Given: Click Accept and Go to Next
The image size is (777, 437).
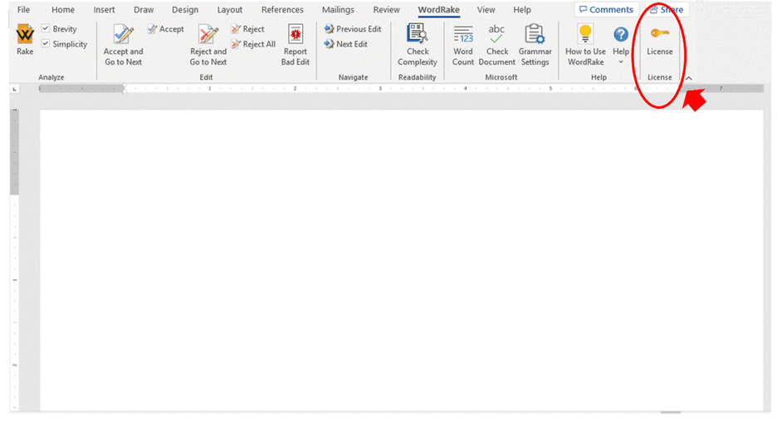Looking at the screenshot, I should pyautogui.click(x=123, y=45).
